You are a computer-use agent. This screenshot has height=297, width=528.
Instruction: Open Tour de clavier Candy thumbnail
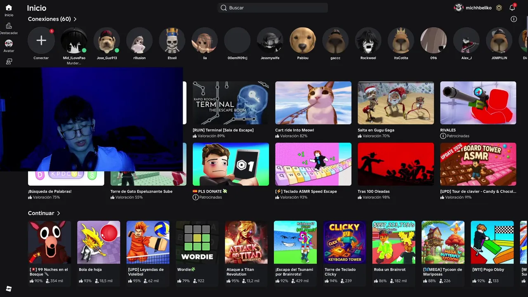point(478,164)
